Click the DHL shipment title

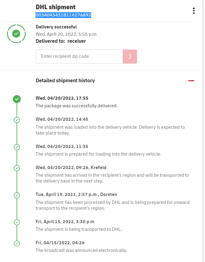(x=56, y=7)
